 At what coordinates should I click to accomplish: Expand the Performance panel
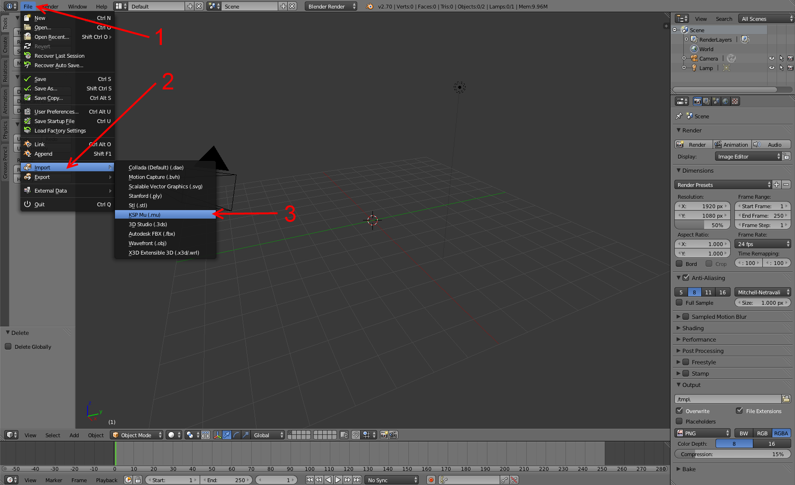point(699,339)
